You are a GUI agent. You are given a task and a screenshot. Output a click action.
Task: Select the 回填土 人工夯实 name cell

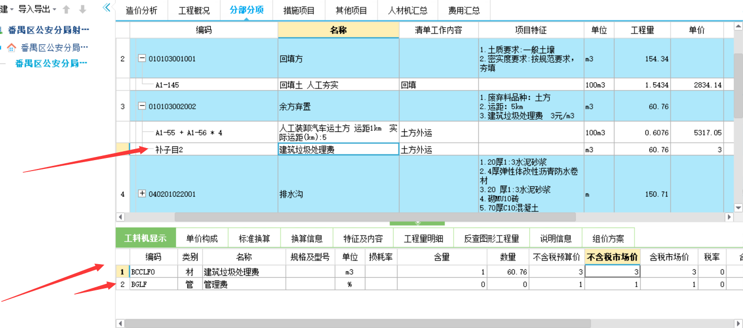[338, 85]
